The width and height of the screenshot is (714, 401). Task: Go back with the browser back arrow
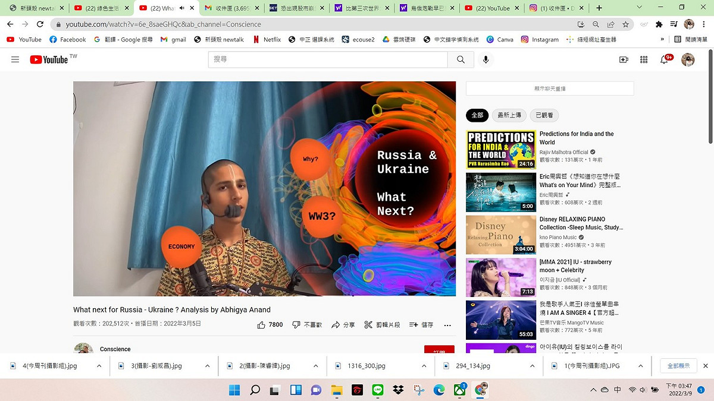tap(10, 24)
